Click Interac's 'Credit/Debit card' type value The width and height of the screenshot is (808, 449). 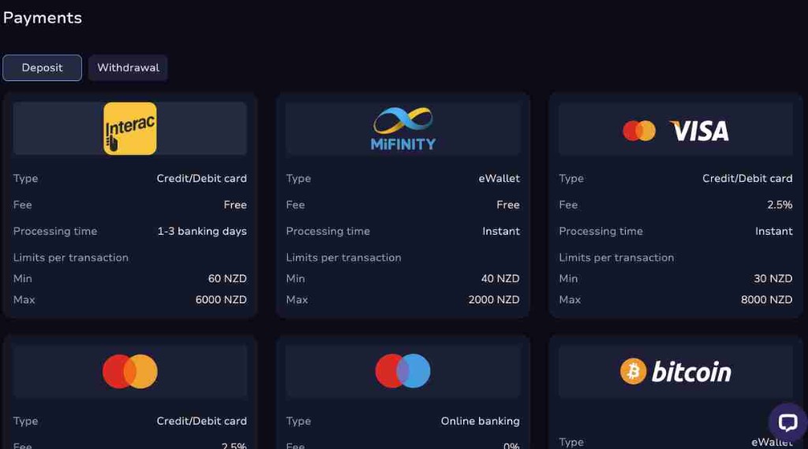click(202, 179)
